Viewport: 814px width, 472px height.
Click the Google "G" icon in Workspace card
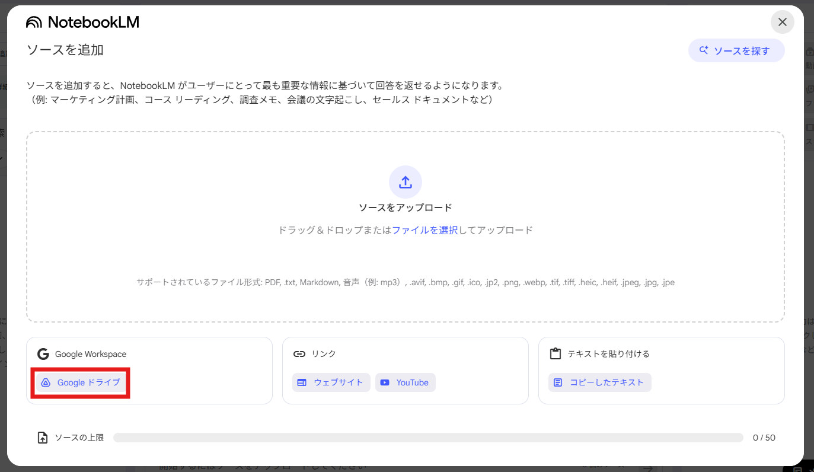coord(43,354)
